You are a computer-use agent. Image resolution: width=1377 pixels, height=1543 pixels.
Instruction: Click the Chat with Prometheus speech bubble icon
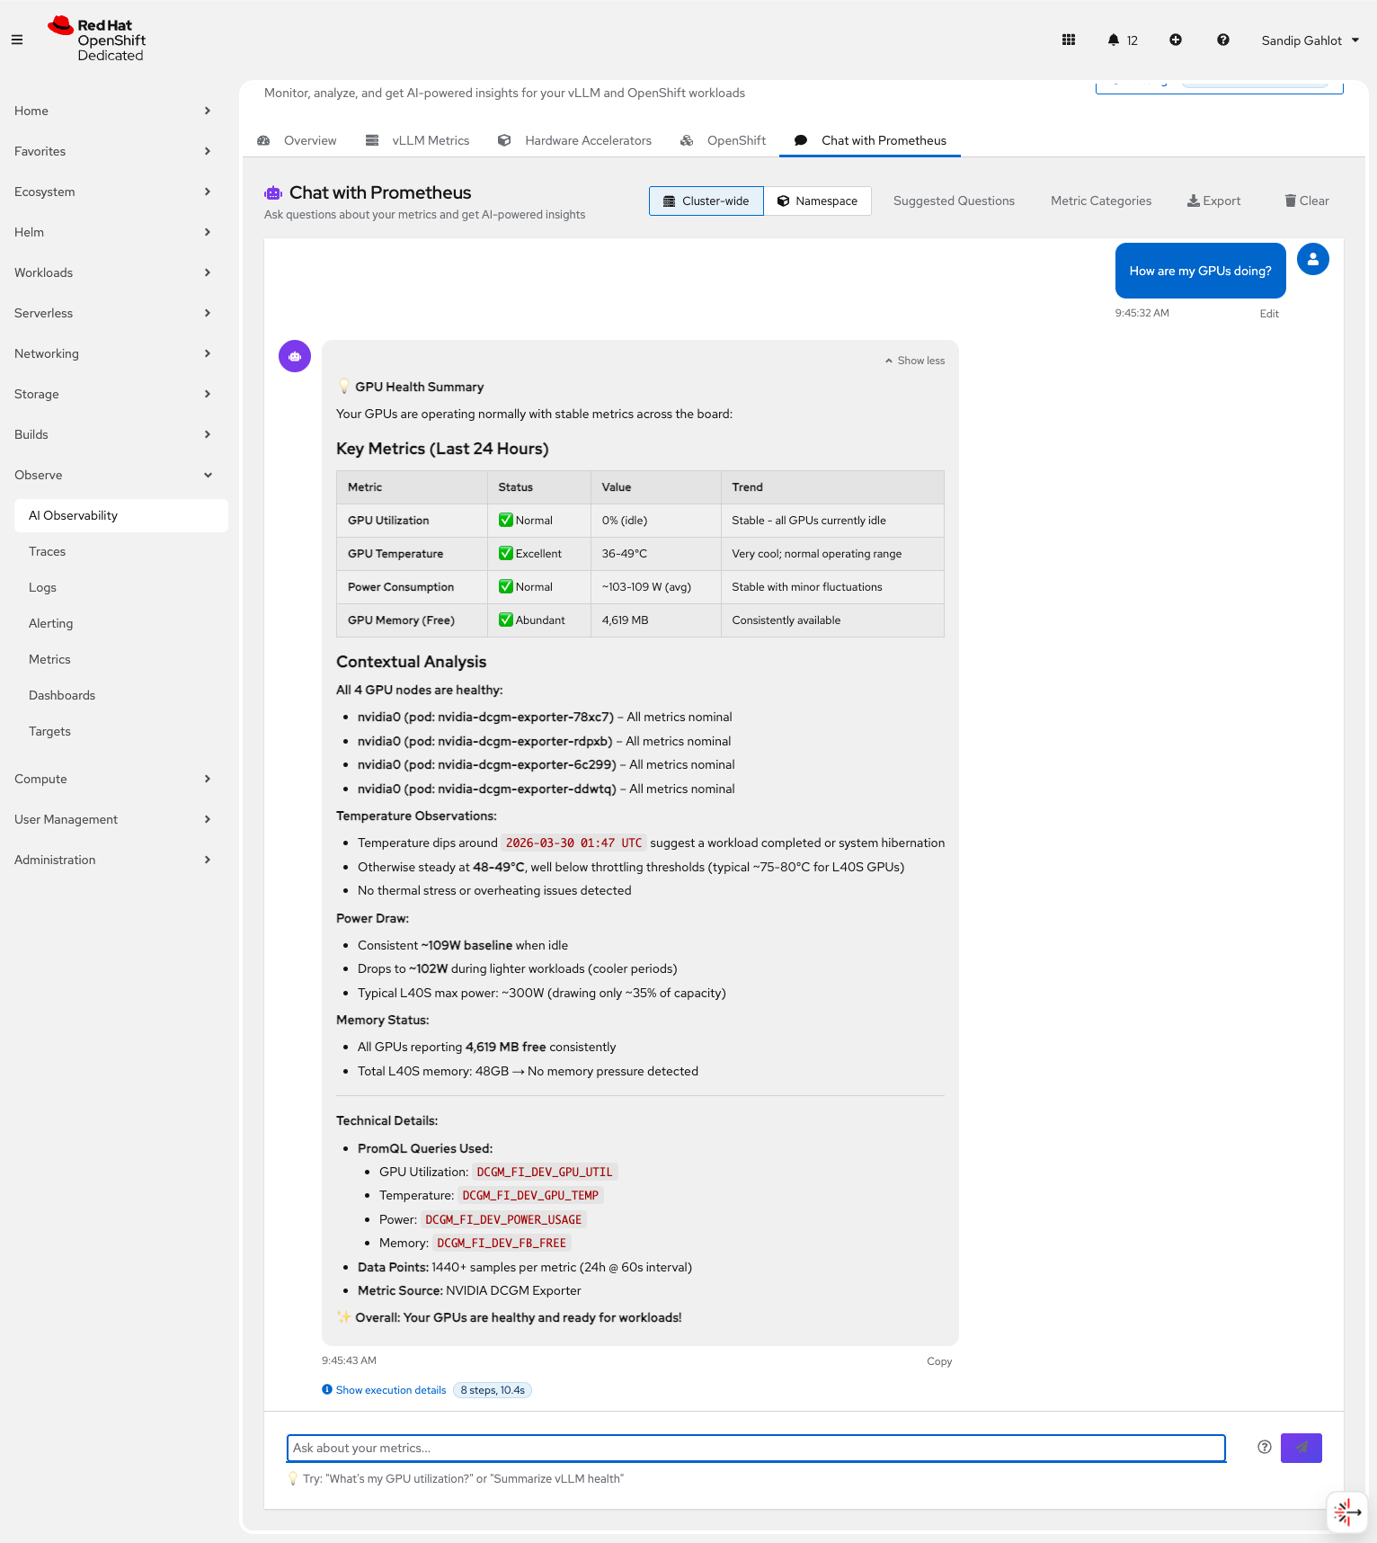[801, 140]
